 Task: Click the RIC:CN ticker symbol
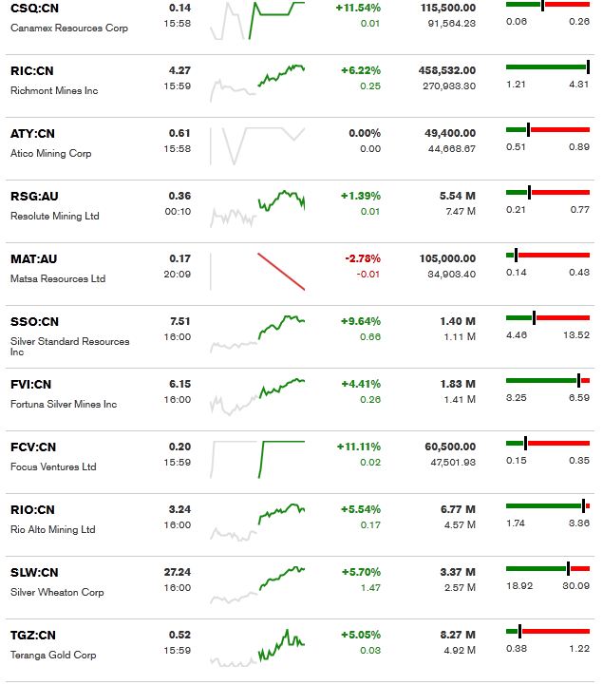(31, 70)
